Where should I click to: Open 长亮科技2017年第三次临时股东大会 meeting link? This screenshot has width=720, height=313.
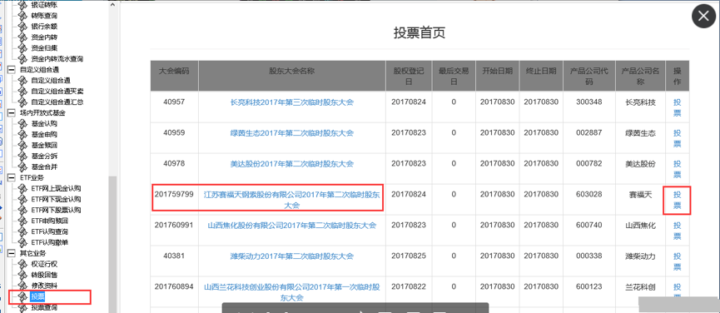pos(292,102)
